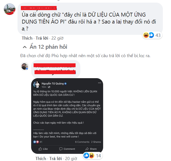Like the top comment via 'Thích'
The image size is (171, 161).
click(27, 38)
